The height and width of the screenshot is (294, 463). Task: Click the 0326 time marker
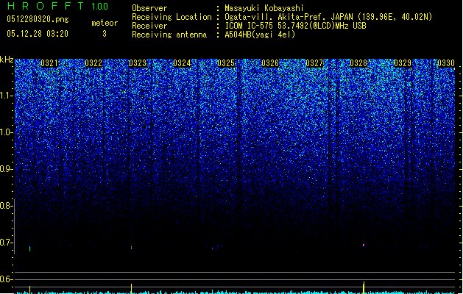(x=270, y=63)
